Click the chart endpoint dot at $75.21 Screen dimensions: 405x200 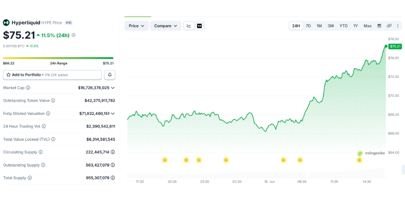coord(386,46)
